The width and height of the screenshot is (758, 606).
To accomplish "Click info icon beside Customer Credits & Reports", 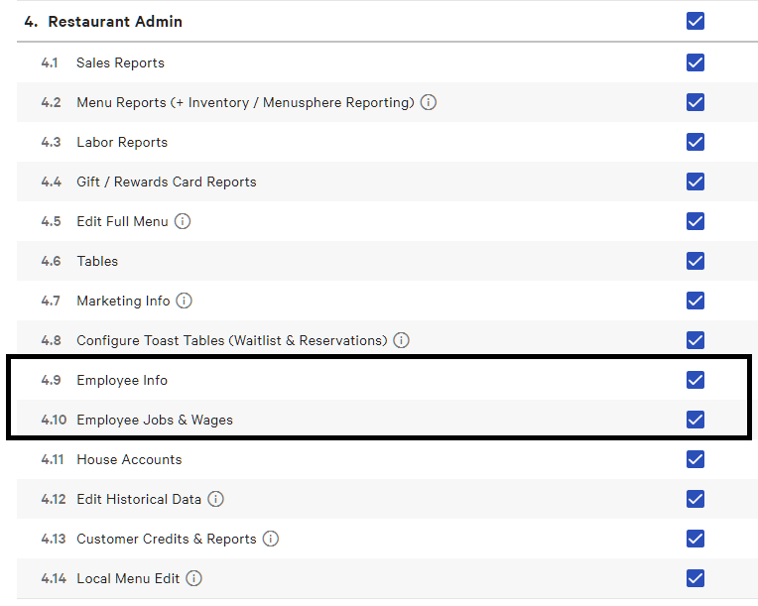I will pos(271,539).
